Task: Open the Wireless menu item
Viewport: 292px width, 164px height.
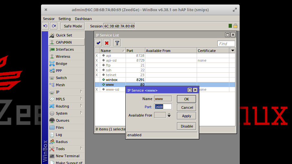Action: (67, 56)
